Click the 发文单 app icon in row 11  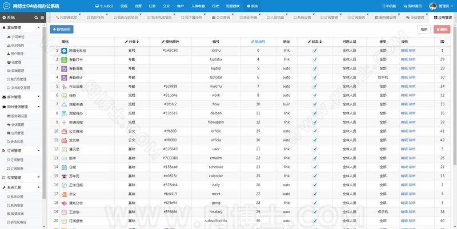pos(64,140)
